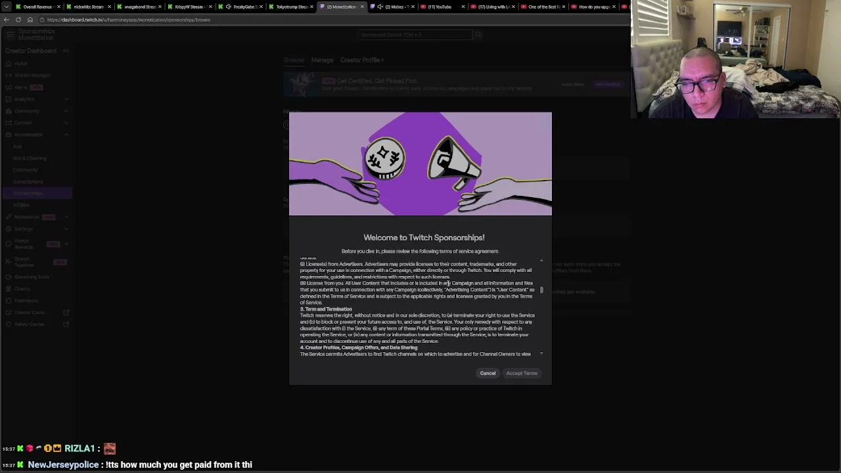
Task: Switch to the KrispyW Stream browser tab
Action: coord(189,7)
